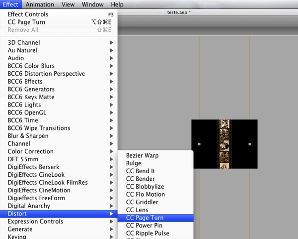The height and width of the screenshot is (239, 298).
Task: Open the Window menu
Action: coord(92,4)
